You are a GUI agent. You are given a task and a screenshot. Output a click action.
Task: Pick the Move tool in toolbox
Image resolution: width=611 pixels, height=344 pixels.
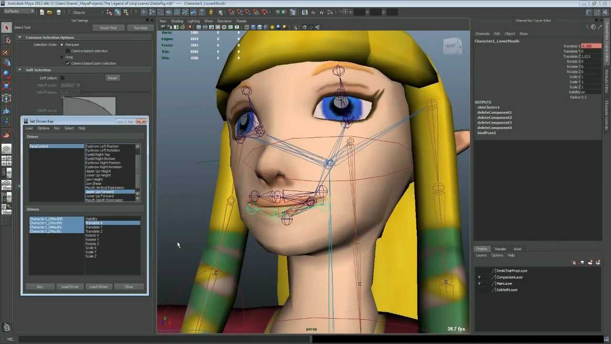coord(7,63)
